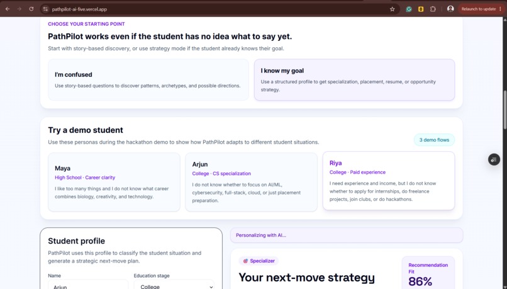Reload the page with refresh icon
The image size is (507, 289).
pyautogui.click(x=31, y=9)
